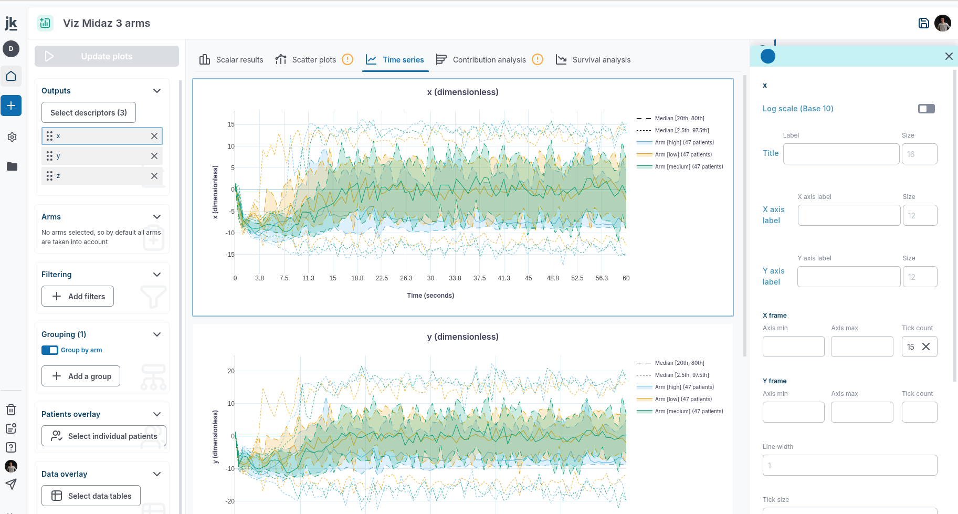Screen dimensions: 958x514
Task: Click the Add filters button
Action: pos(77,296)
